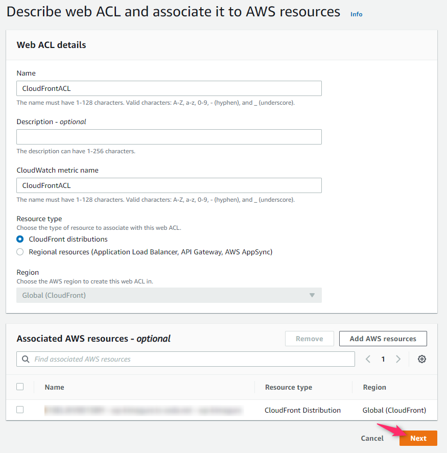The image size is (447, 453).
Task: Check the CloudFront Distribution row checkbox
Action: (x=20, y=410)
